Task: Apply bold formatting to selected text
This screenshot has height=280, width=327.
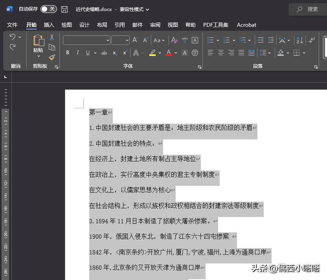Action: coord(67,52)
